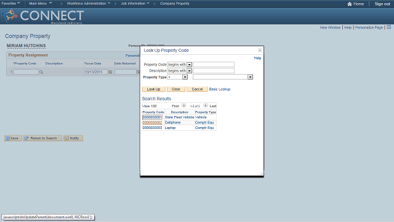394x222 pixels.
Task: Click the Clear button
Action: point(176,89)
